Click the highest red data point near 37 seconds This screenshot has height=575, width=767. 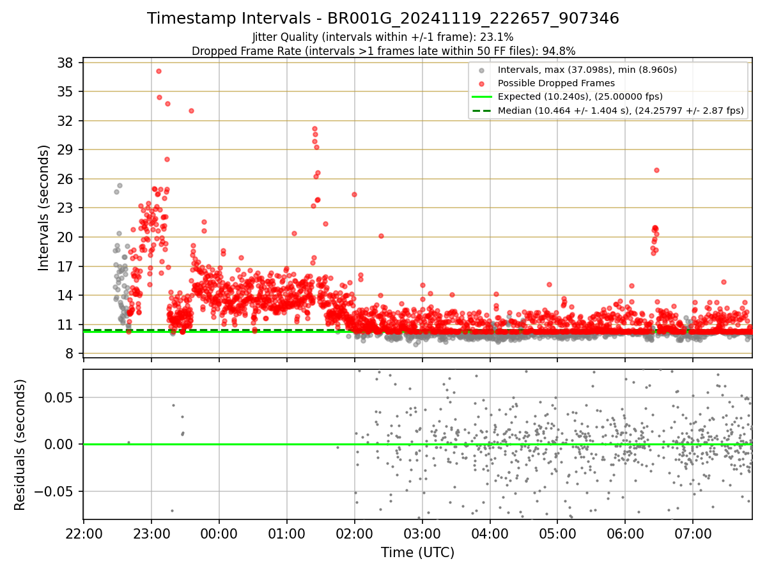pyautogui.click(x=159, y=71)
